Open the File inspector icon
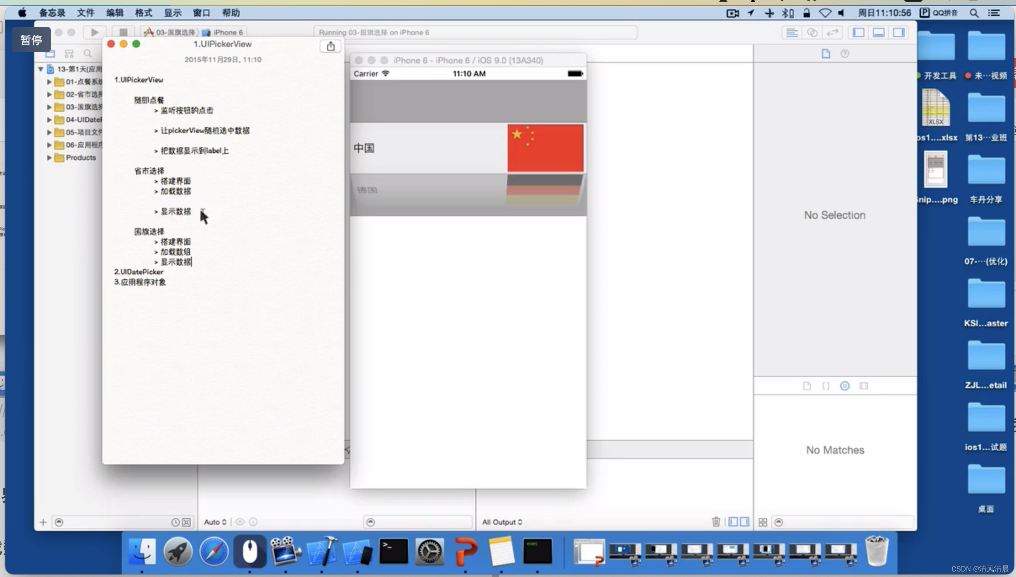The height and width of the screenshot is (577, 1016). [825, 54]
